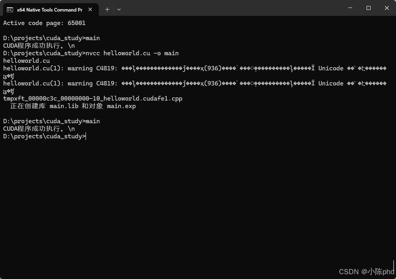Open a new terminal tab with the plus button
The width and height of the screenshot is (396, 279).
107,9
